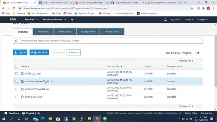The image size is (217, 122).
Task: Open the Actions dropdown
Action: click(x=74, y=53)
